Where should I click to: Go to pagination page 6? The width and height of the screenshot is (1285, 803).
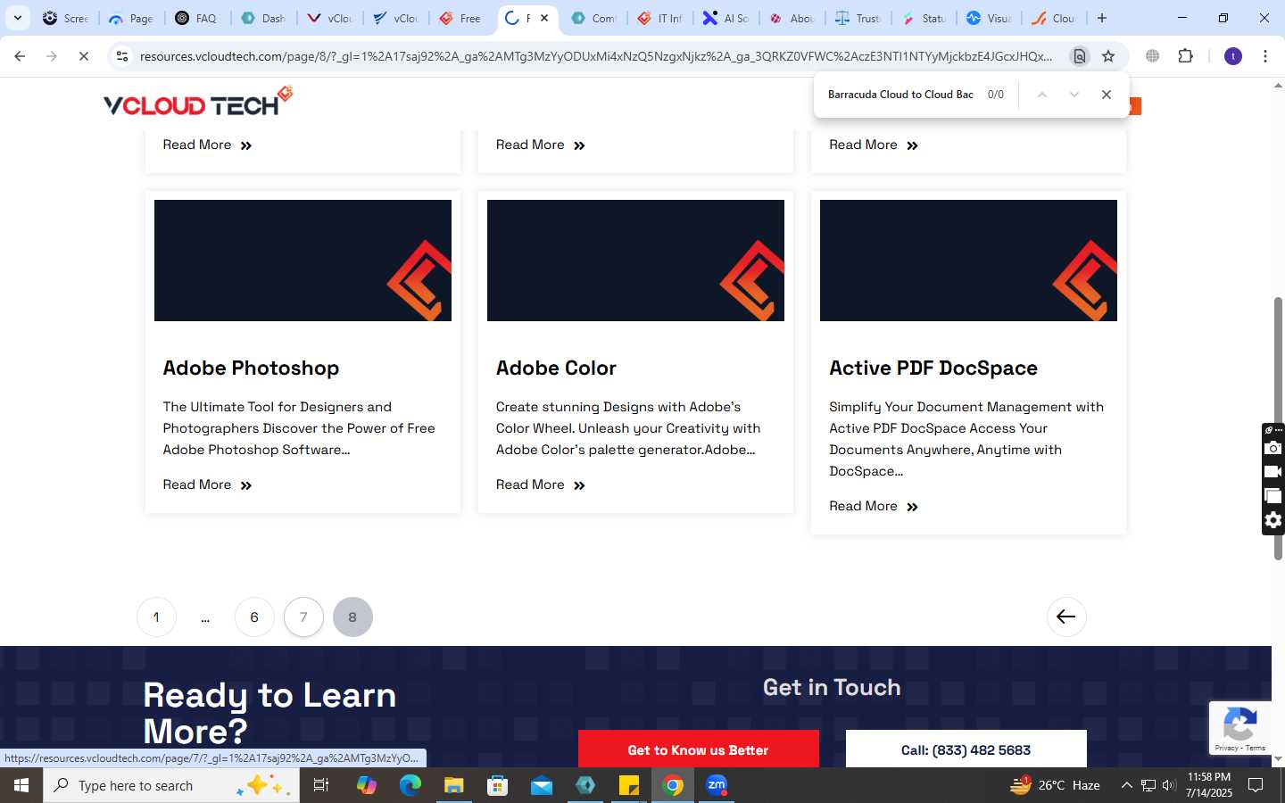[254, 617]
